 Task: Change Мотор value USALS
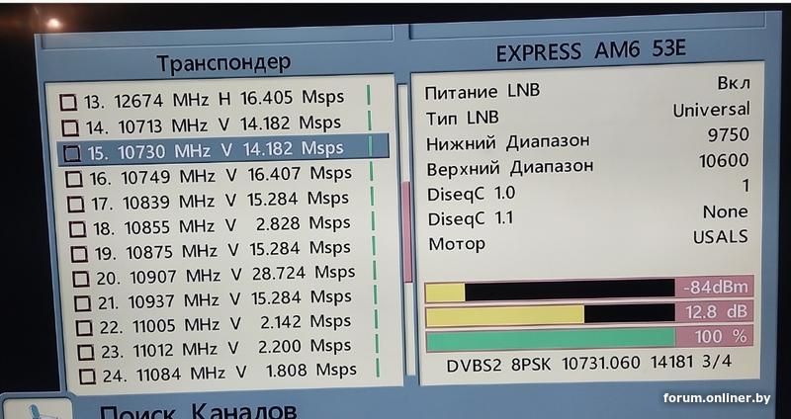721,237
